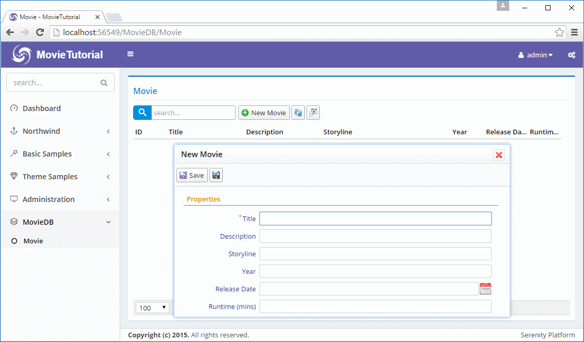584x342 pixels.
Task: Open the column picker icon in the grid toolbar
Action: [x=313, y=113]
